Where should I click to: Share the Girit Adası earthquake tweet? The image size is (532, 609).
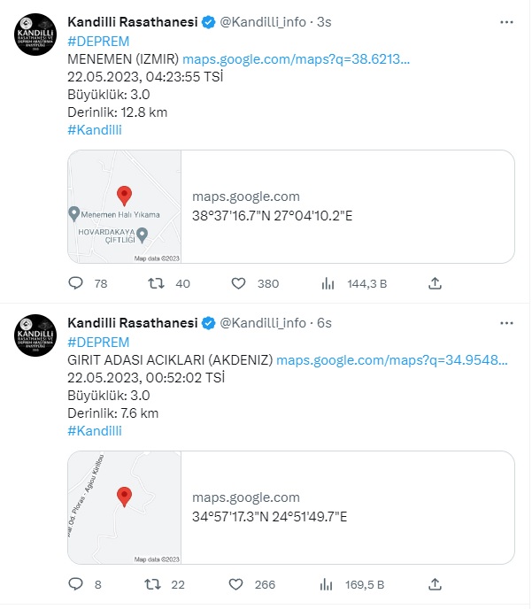coord(435,584)
